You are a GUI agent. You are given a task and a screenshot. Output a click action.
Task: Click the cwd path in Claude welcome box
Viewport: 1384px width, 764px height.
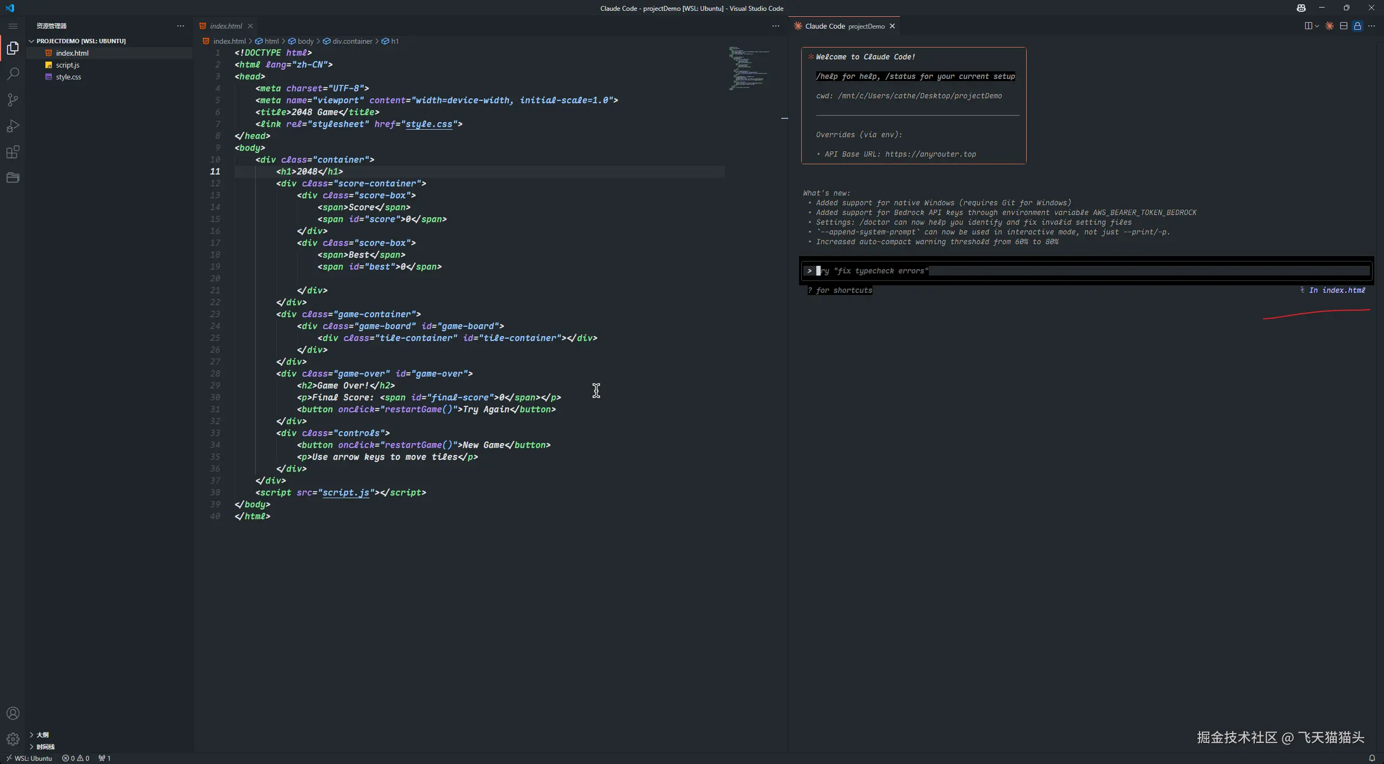[909, 96]
